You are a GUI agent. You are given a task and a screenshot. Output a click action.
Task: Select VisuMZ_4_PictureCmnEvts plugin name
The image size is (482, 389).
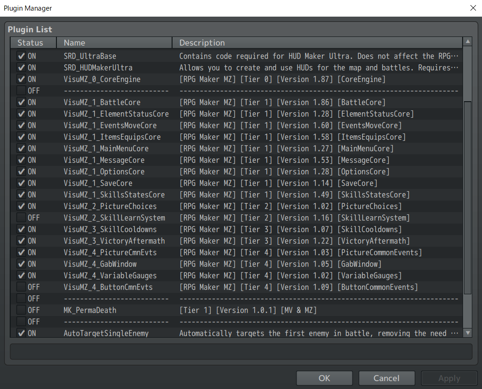(x=110, y=252)
